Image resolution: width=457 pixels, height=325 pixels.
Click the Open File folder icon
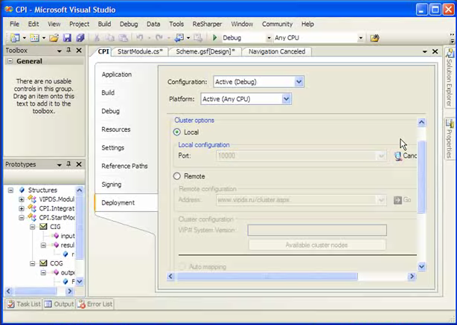tap(54, 38)
